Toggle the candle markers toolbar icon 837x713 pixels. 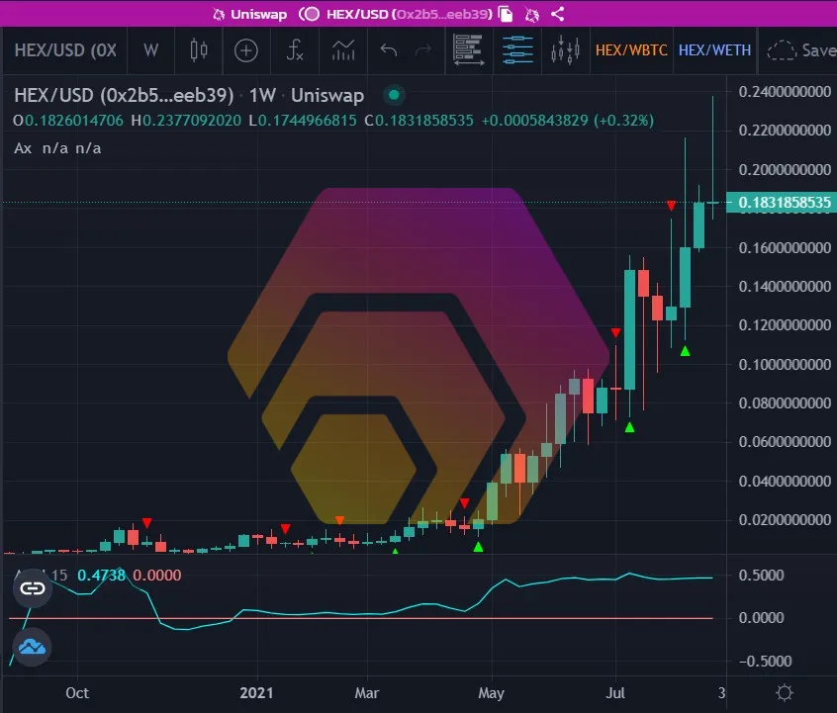click(x=565, y=50)
